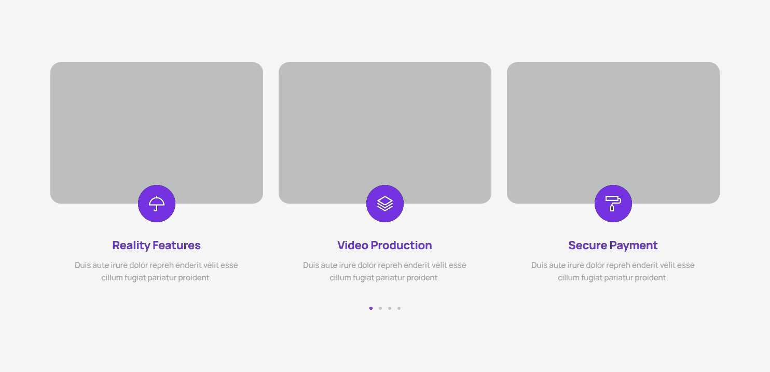The image size is (770, 372).
Task: Click the paint roller icon
Action: (613, 204)
